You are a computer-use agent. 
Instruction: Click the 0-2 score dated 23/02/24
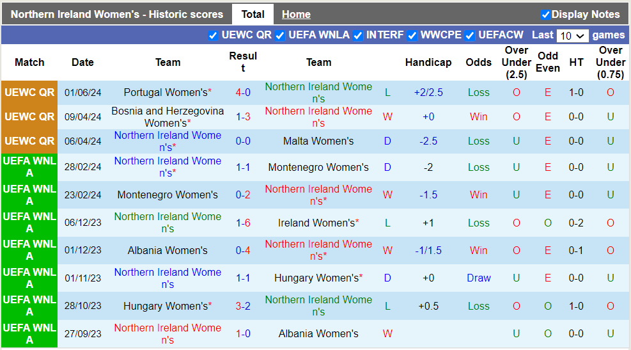pyautogui.click(x=243, y=195)
